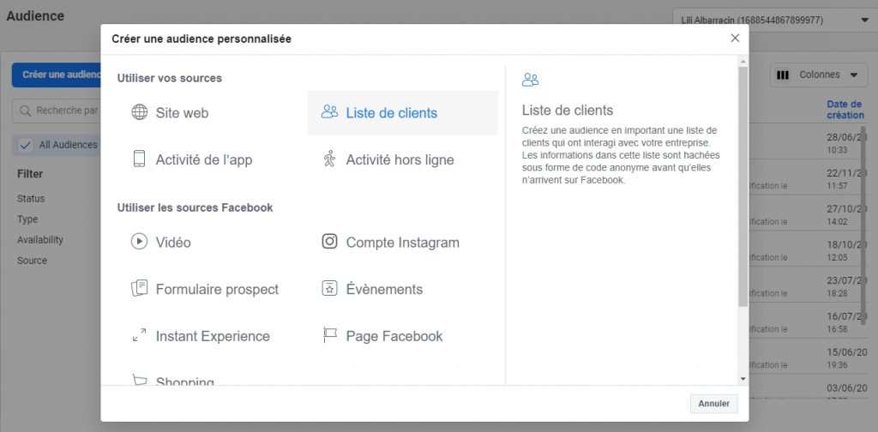Sort by Date de création column header
Viewport: 878px width, 432px height.
(x=845, y=110)
